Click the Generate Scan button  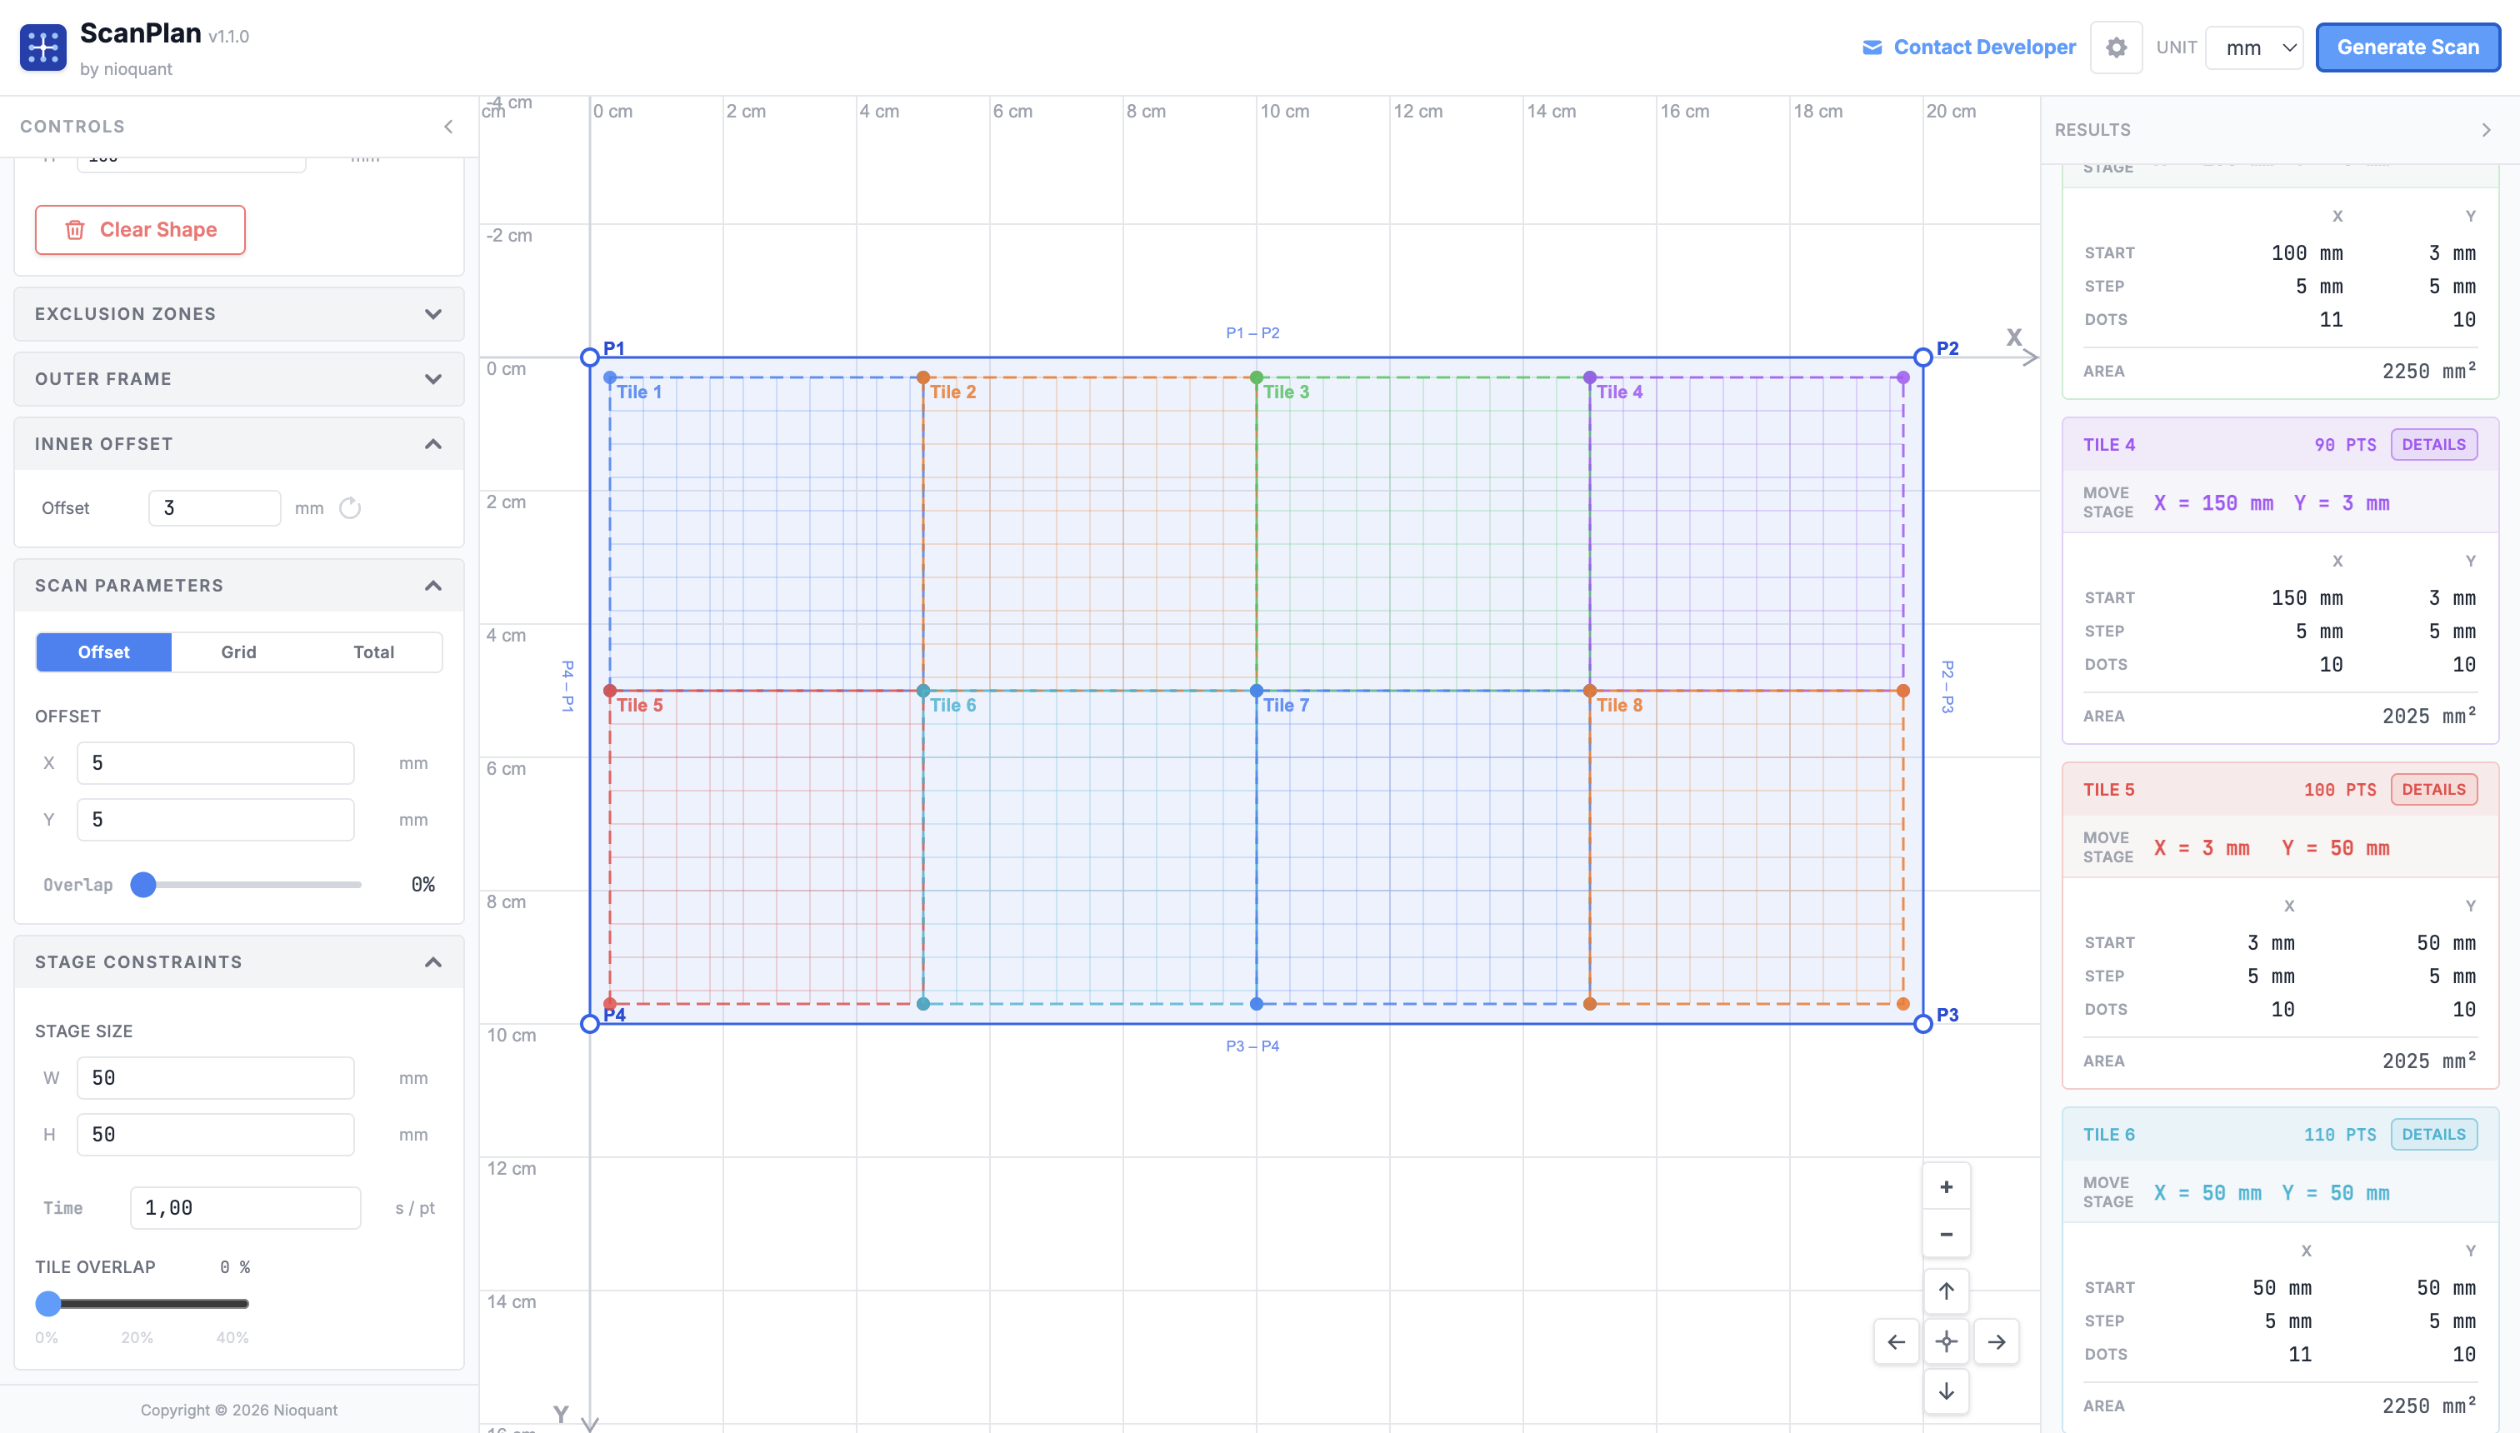[2407, 47]
